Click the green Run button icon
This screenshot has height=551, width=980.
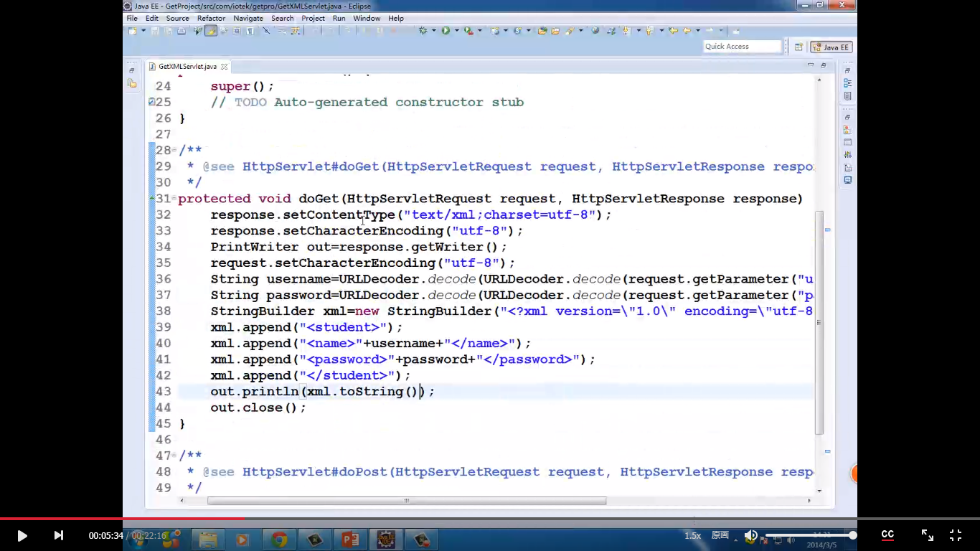(x=446, y=31)
